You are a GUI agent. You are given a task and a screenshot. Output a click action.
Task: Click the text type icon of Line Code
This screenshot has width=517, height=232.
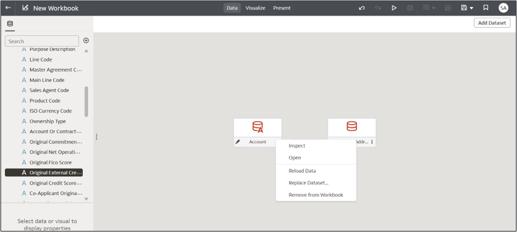tap(24, 60)
